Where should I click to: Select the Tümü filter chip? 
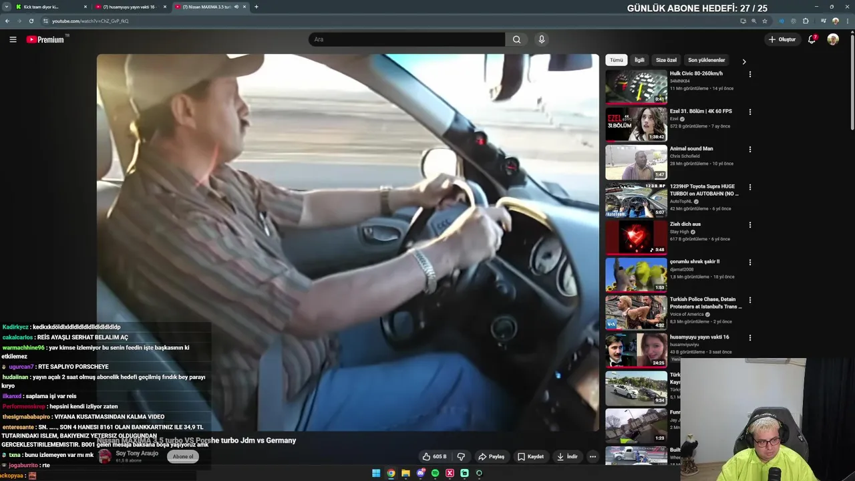(617, 60)
